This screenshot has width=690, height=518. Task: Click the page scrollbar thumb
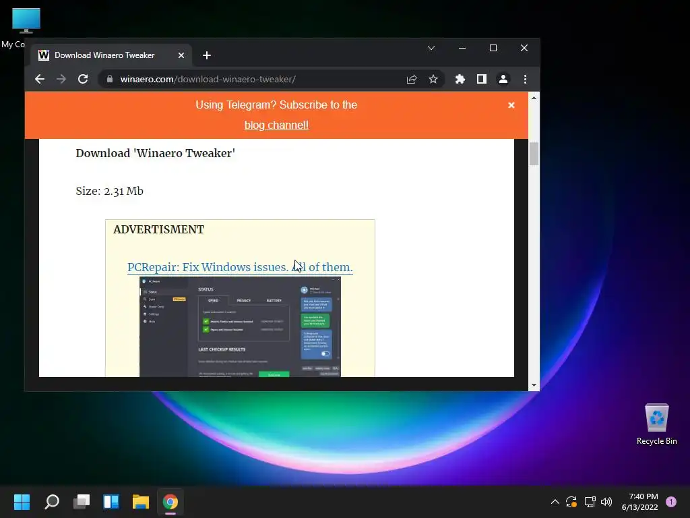[534, 154]
